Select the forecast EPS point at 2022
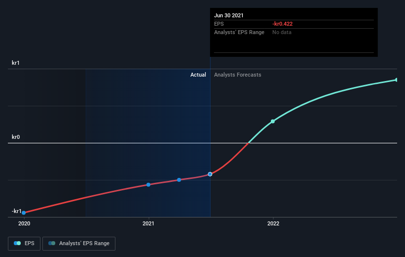Image resolution: width=405 pixels, height=257 pixels. [273, 122]
